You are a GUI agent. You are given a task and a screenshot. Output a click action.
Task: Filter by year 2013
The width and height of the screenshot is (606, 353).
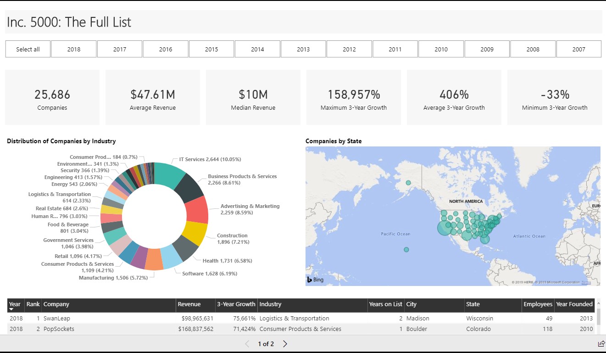[x=303, y=49]
